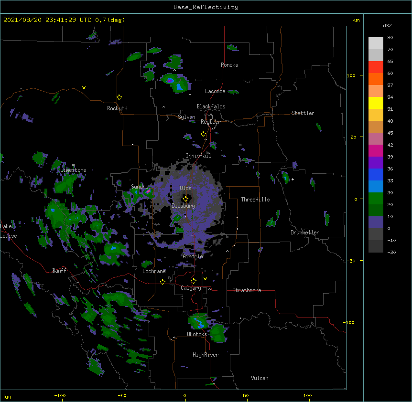Image resolution: width=412 pixels, height=402 pixels.
Task: Click the Olds town label
Action: [x=185, y=188]
